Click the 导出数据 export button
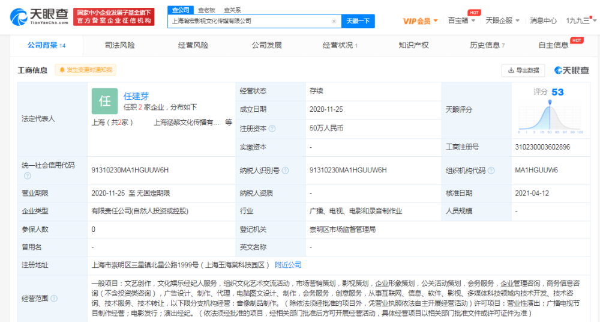 click(x=523, y=70)
